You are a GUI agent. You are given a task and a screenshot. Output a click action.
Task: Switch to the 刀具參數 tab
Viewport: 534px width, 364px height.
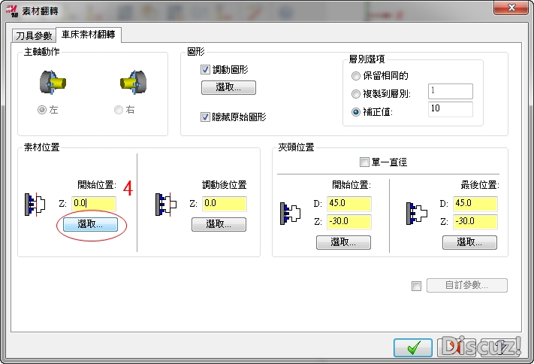34,35
